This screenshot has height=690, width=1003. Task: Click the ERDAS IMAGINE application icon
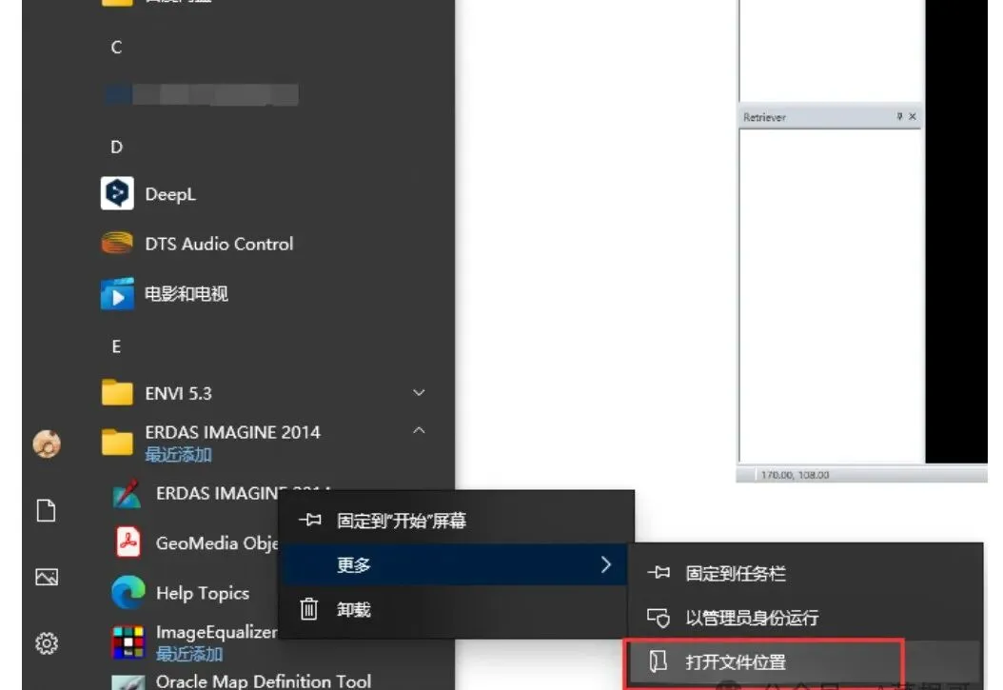(128, 494)
